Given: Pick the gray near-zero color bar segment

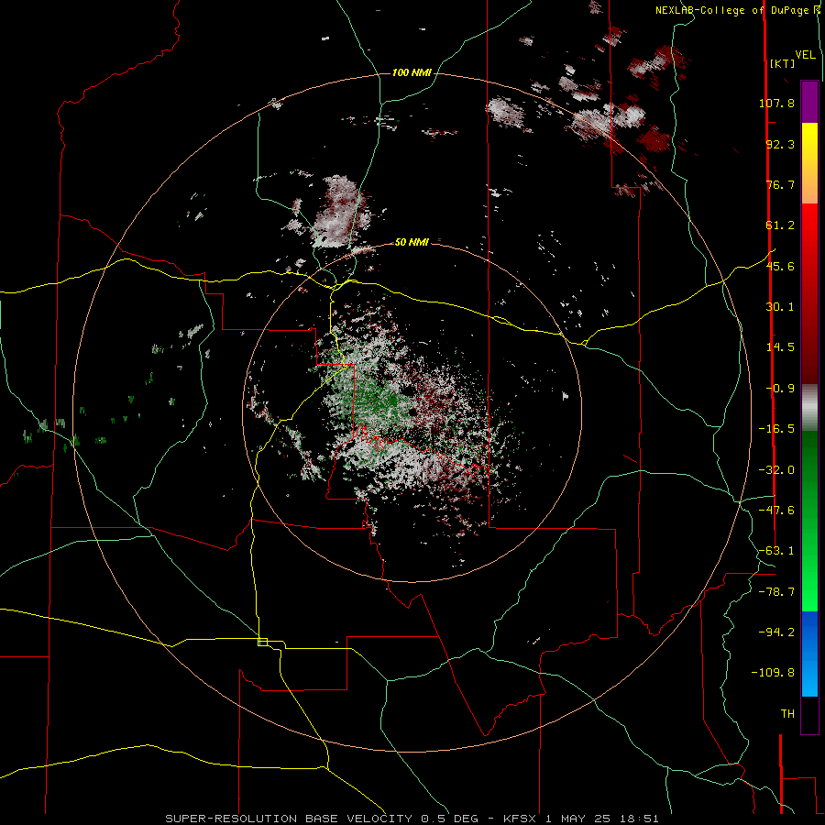Looking at the screenshot, I should [x=809, y=408].
